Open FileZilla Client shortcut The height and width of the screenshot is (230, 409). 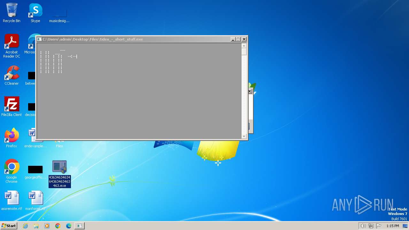point(12,107)
